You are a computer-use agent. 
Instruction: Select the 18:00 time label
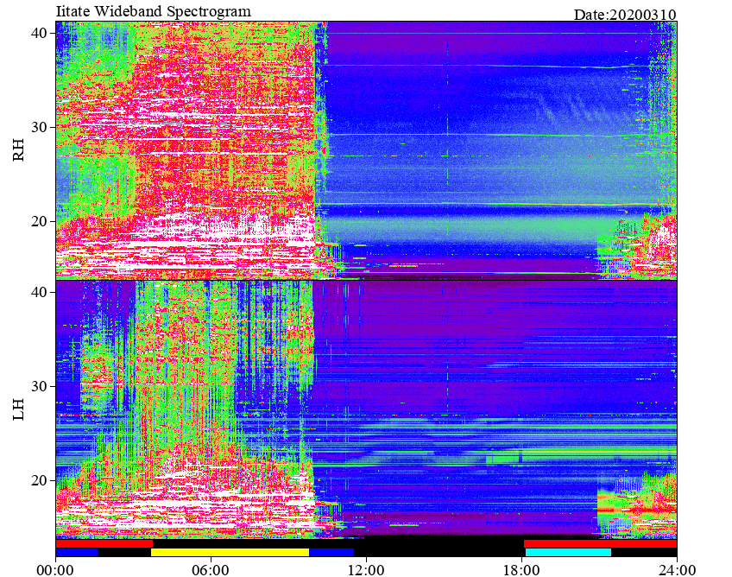[521, 570]
